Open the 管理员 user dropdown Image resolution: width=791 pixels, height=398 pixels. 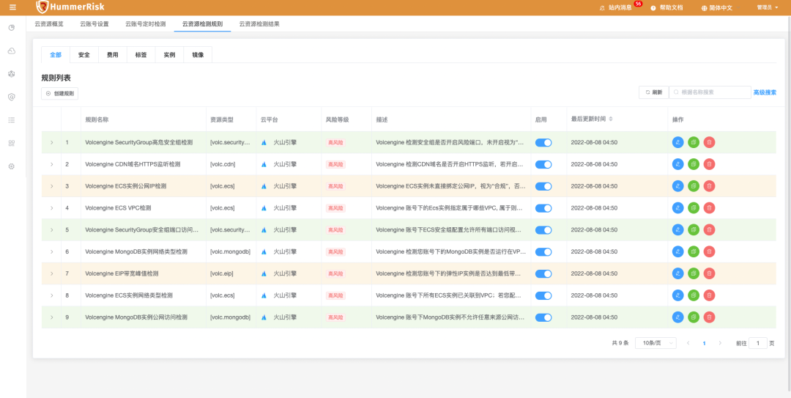pos(768,7)
